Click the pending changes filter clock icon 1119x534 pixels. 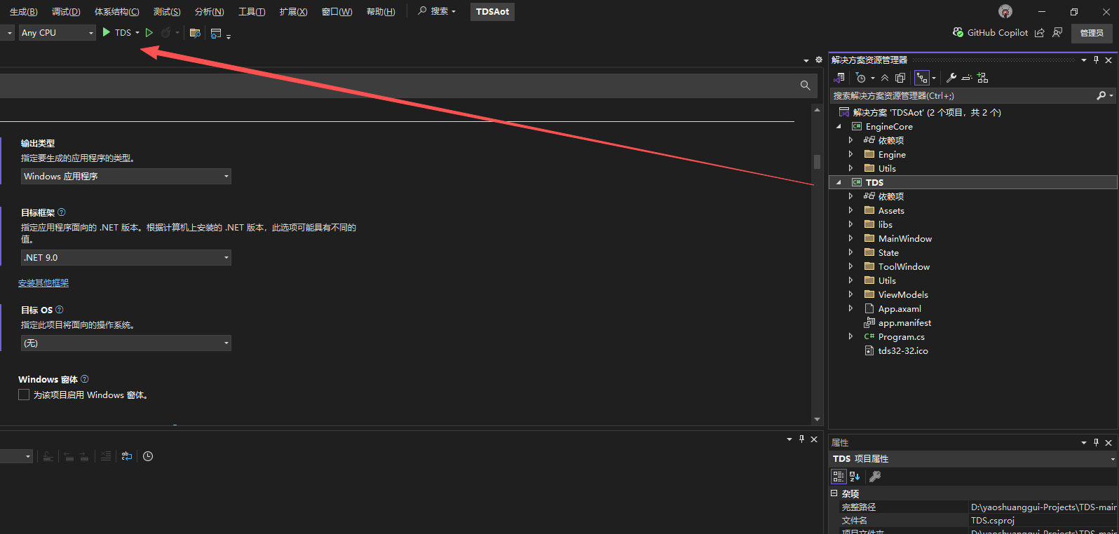[861, 78]
